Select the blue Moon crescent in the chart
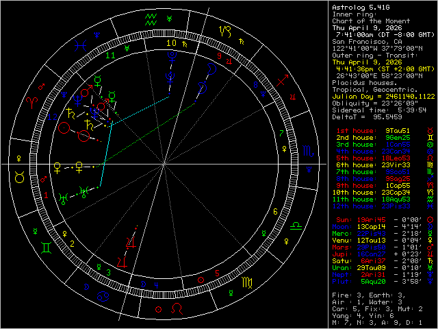The height and width of the screenshot is (329, 438). pos(201,87)
